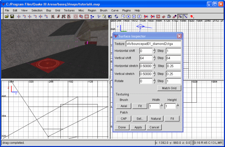Open the Textures menu
This screenshot has width=225, height=147.
69,11
